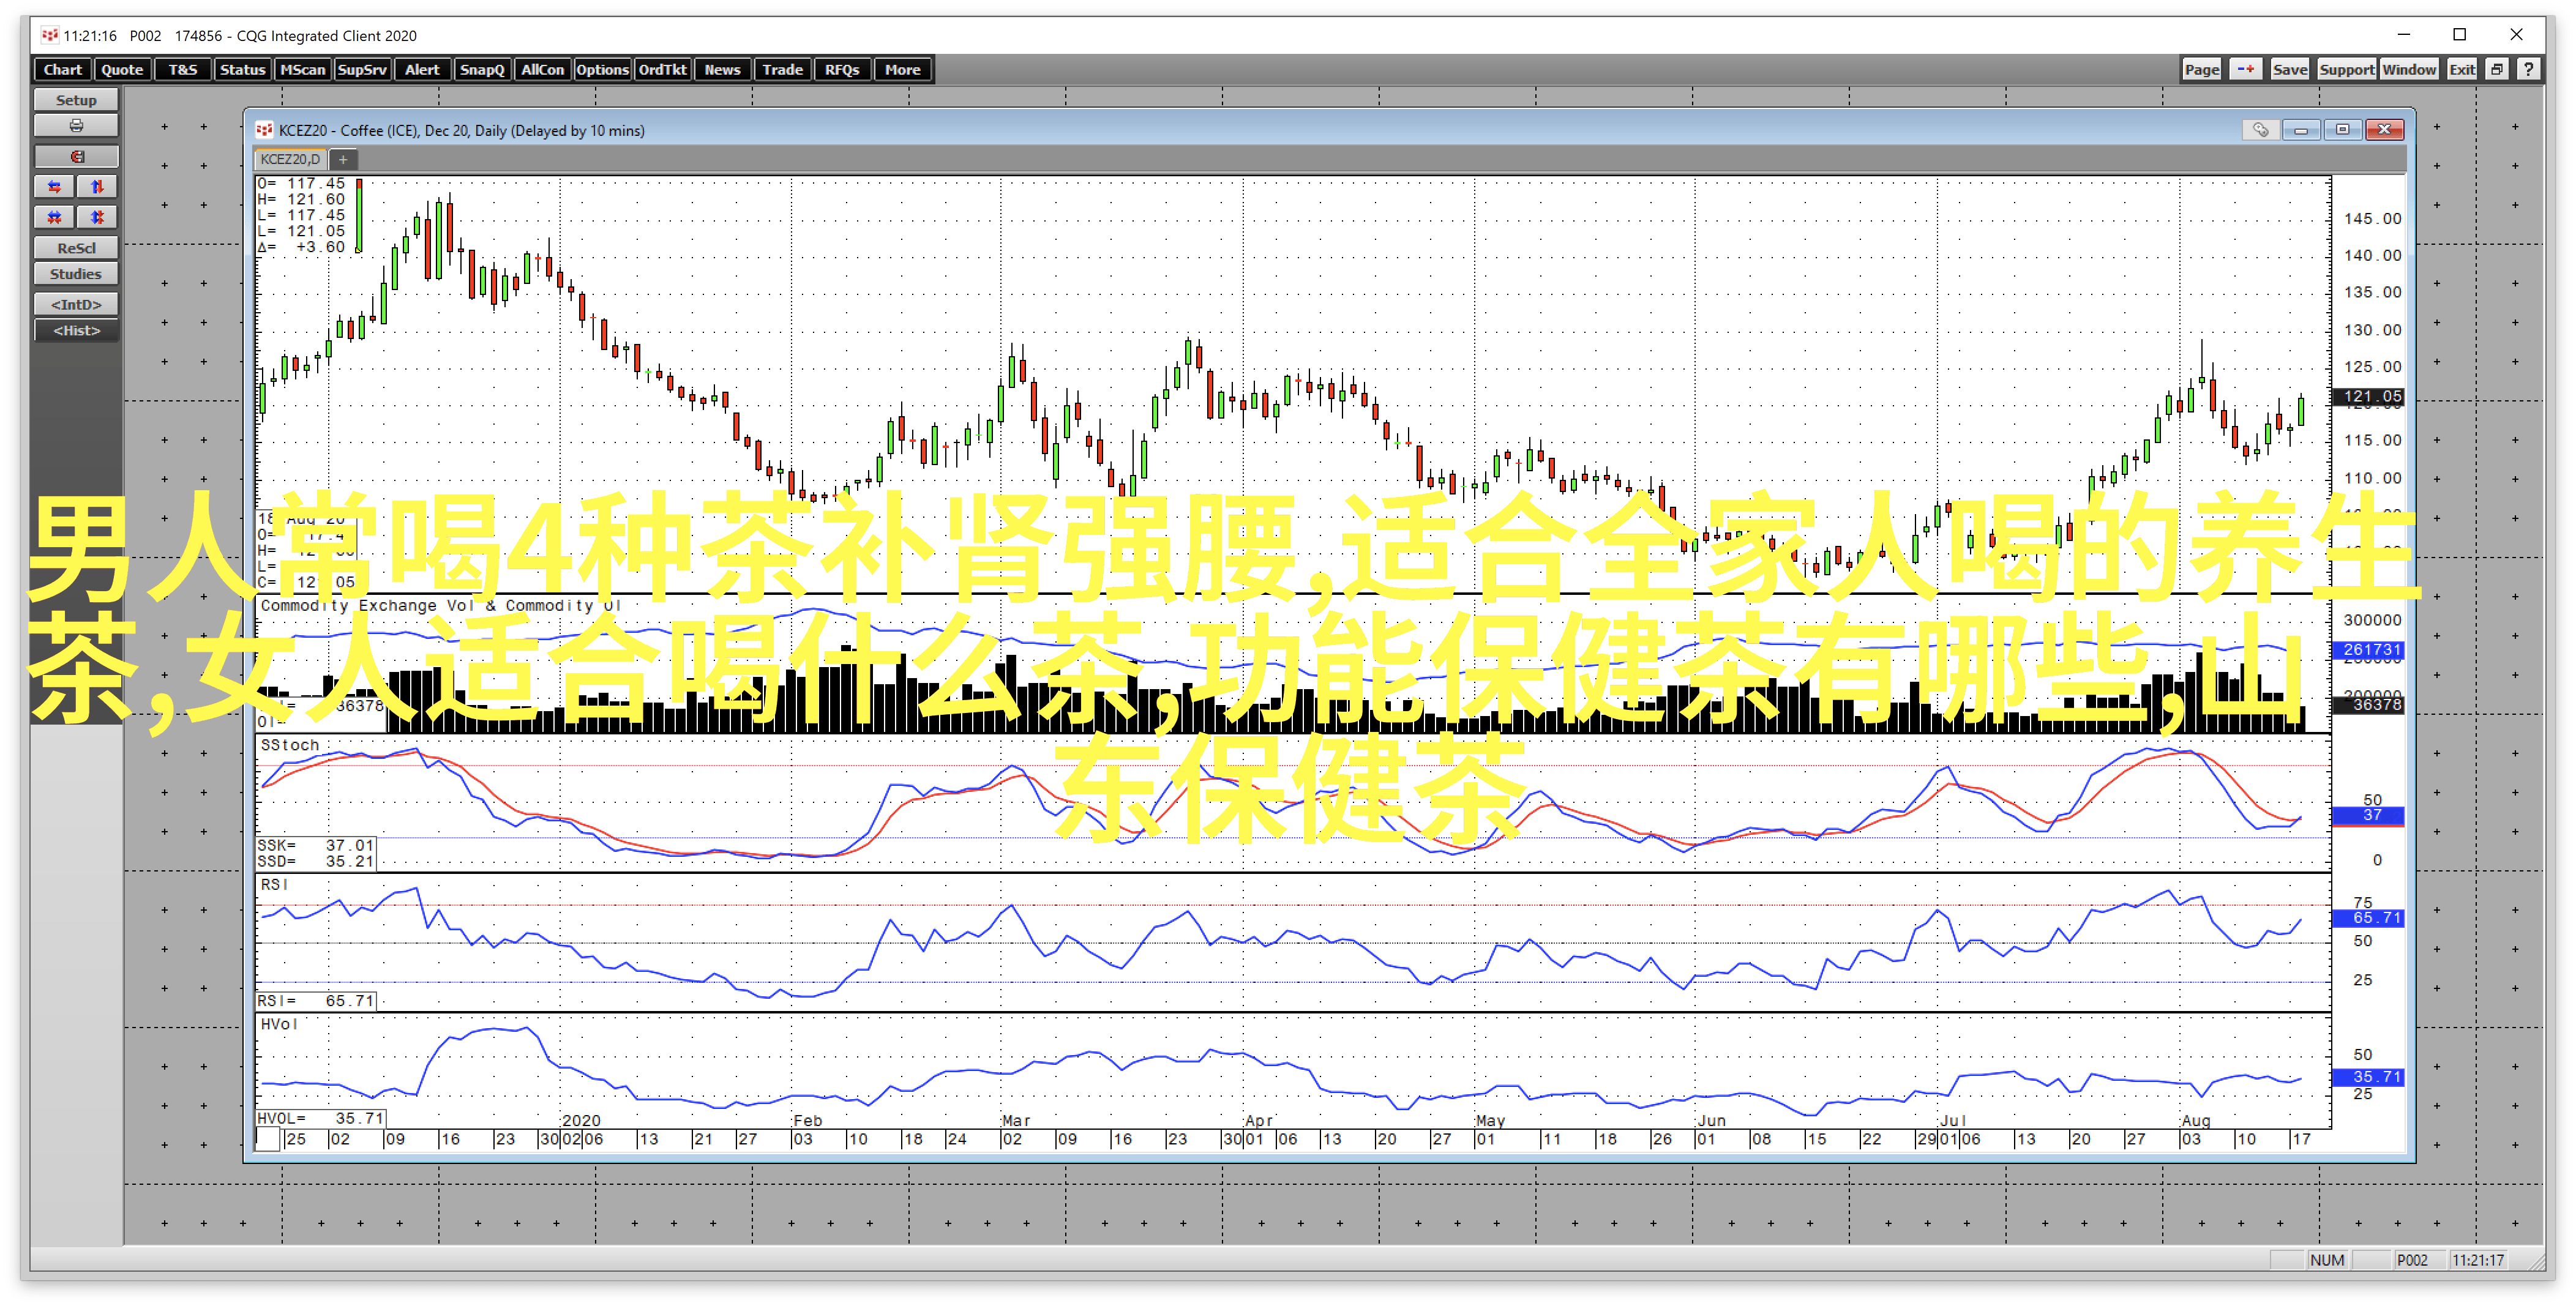Screen dimensions: 2576x1306
Task: Click the vertical compress arrows icon
Action: pyautogui.click(x=97, y=217)
